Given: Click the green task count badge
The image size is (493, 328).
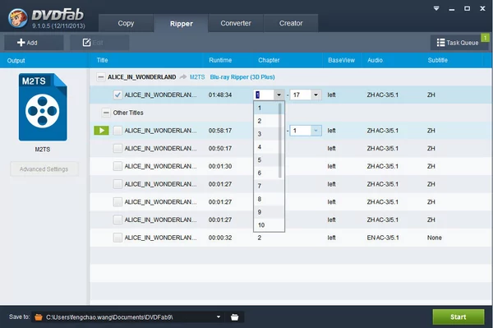Looking at the screenshot, I should [x=485, y=38].
